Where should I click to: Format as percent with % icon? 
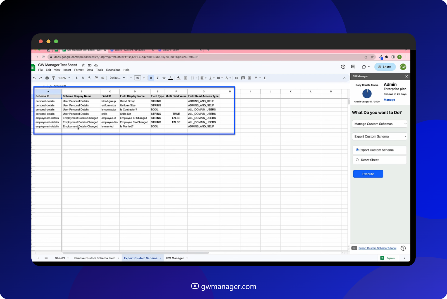83,78
